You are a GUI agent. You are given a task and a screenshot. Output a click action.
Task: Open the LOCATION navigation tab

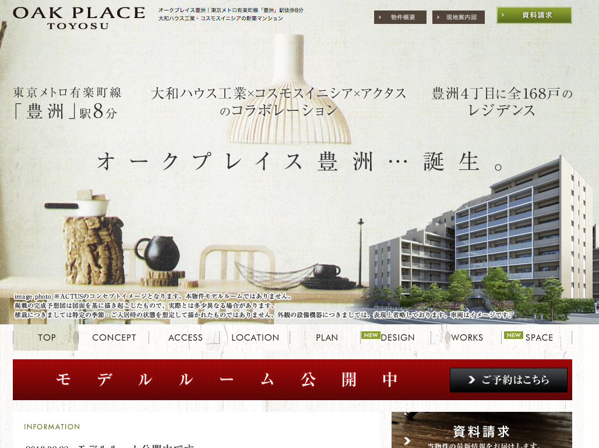pyautogui.click(x=255, y=338)
